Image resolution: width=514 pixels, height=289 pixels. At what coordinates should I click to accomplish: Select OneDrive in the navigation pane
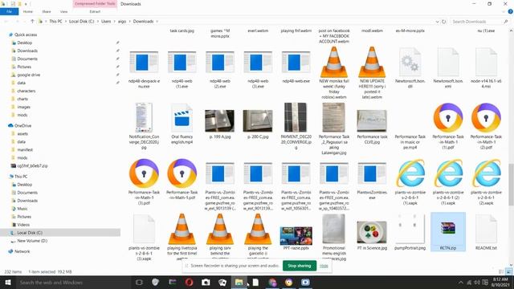point(22,125)
